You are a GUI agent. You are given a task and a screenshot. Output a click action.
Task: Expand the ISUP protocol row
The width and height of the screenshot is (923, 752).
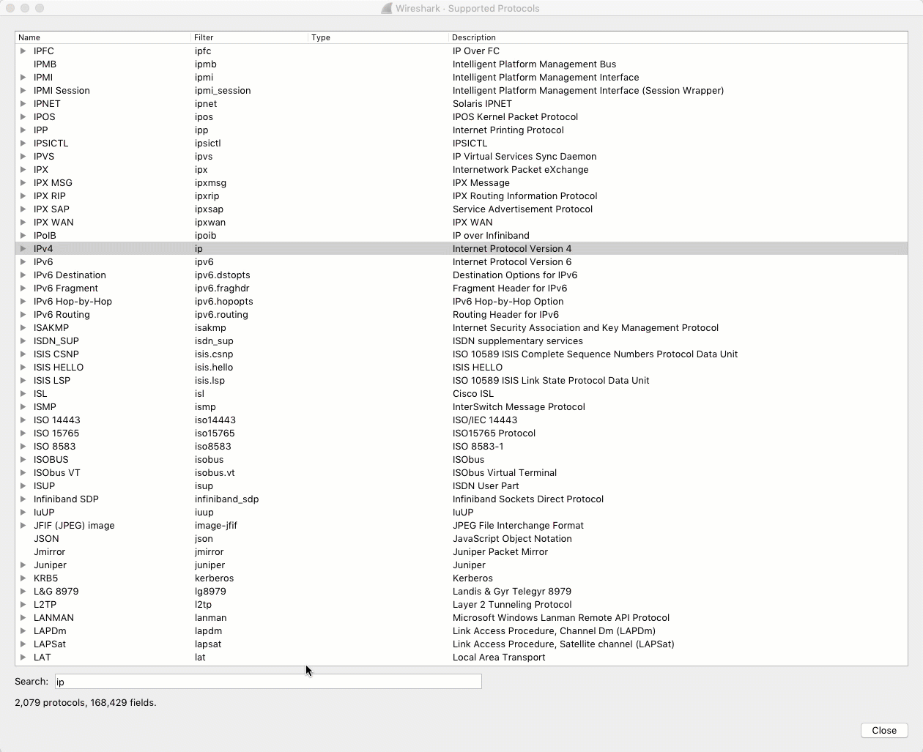click(x=23, y=485)
